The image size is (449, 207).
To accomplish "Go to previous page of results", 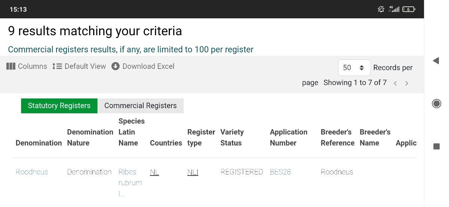I will (395, 83).
